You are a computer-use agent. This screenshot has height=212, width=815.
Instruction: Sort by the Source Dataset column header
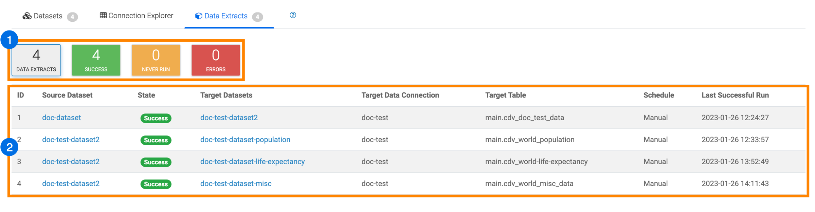click(x=67, y=95)
